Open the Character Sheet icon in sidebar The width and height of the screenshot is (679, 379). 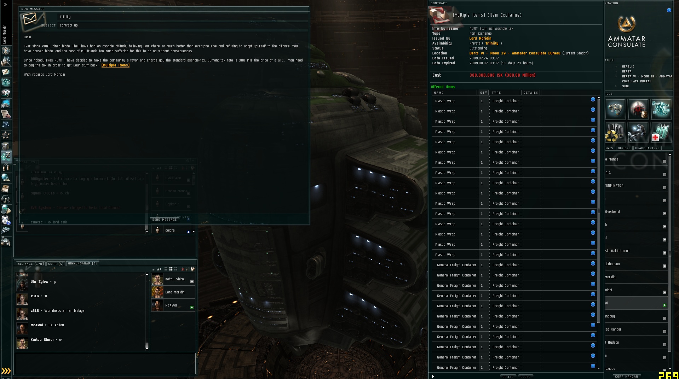pos(6,51)
